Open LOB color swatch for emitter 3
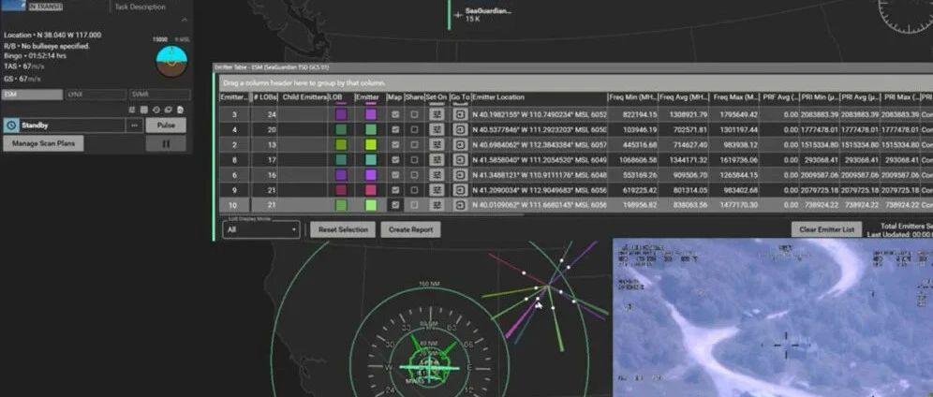 coord(341,114)
